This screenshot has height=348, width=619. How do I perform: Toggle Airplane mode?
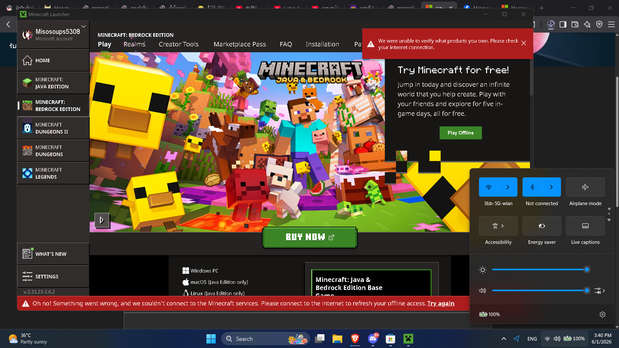(x=585, y=187)
